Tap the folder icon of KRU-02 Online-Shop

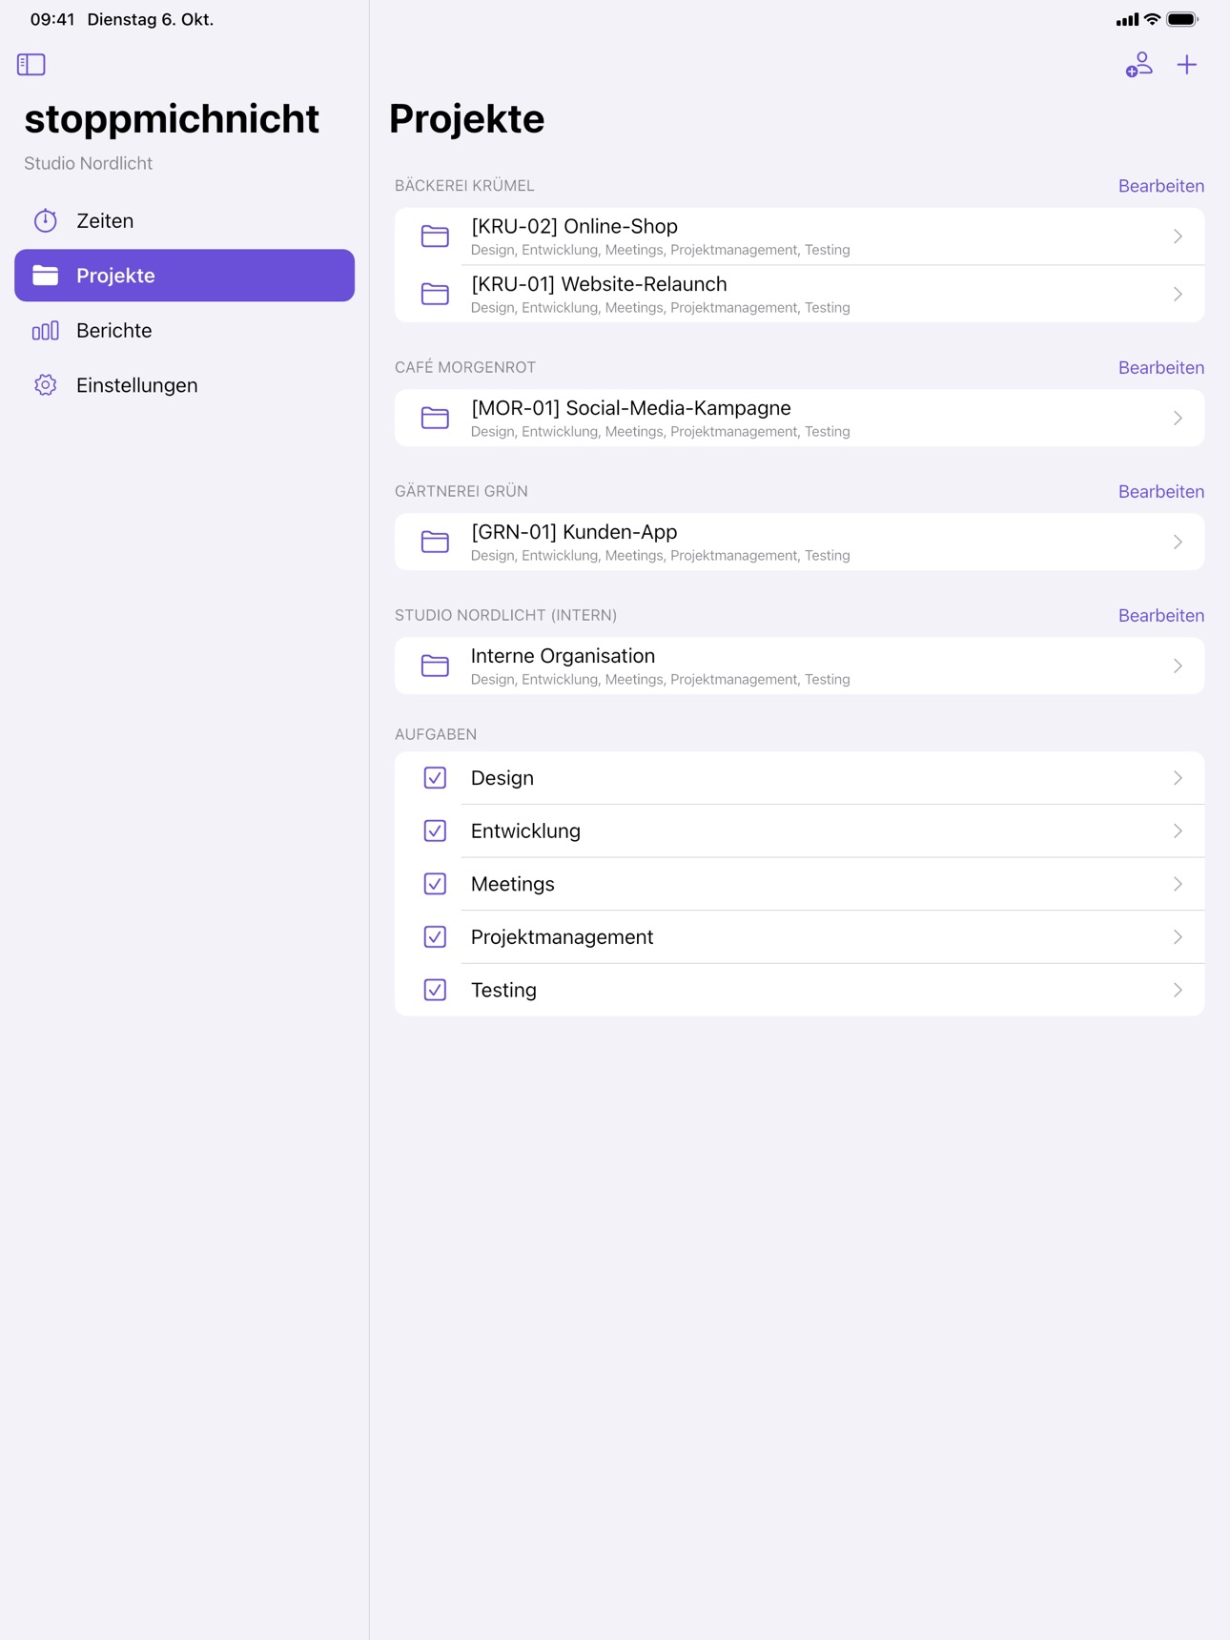tap(435, 236)
